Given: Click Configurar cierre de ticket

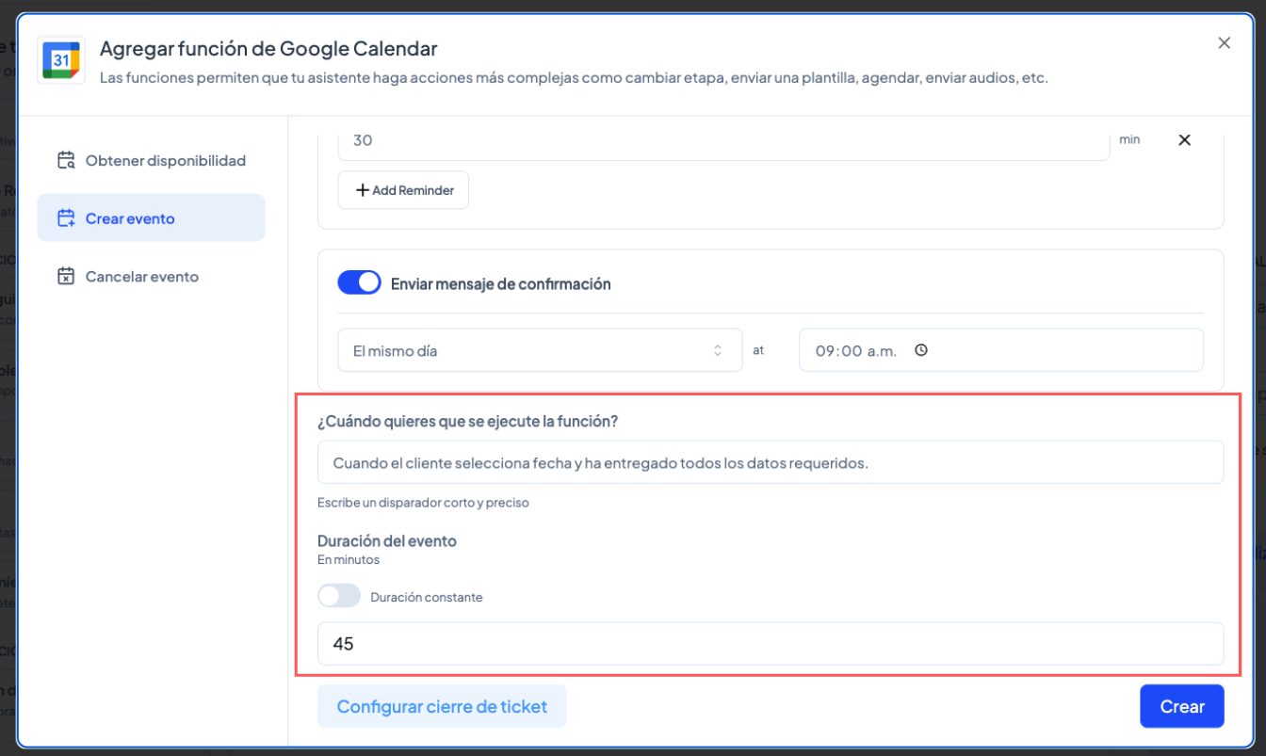Looking at the screenshot, I should coord(442,706).
